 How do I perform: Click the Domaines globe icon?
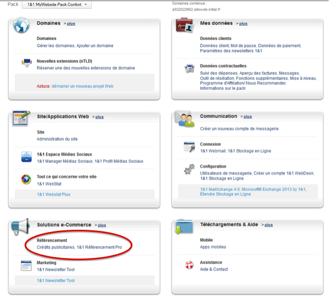tap(21, 25)
